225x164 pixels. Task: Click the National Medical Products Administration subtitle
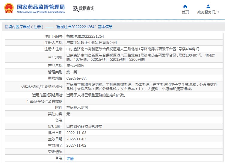[x=40, y=12]
